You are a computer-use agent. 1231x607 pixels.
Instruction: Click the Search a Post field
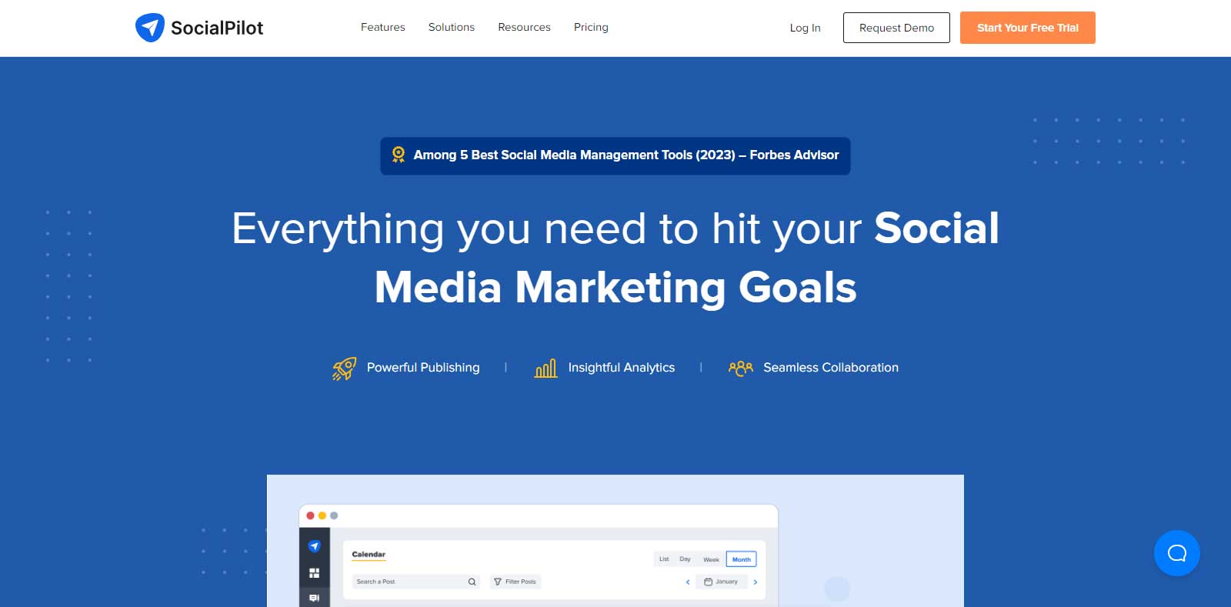(x=416, y=582)
